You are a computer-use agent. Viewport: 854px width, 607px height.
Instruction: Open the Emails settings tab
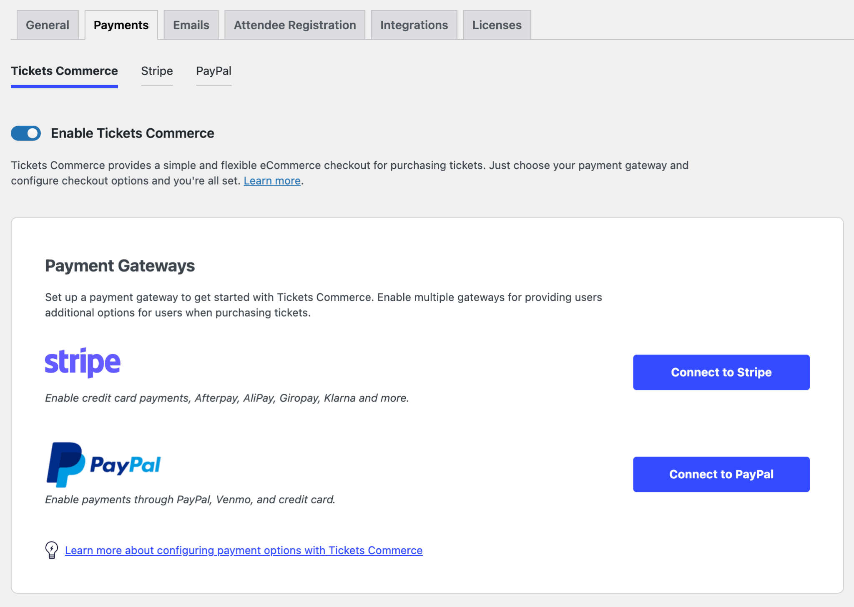click(x=191, y=25)
